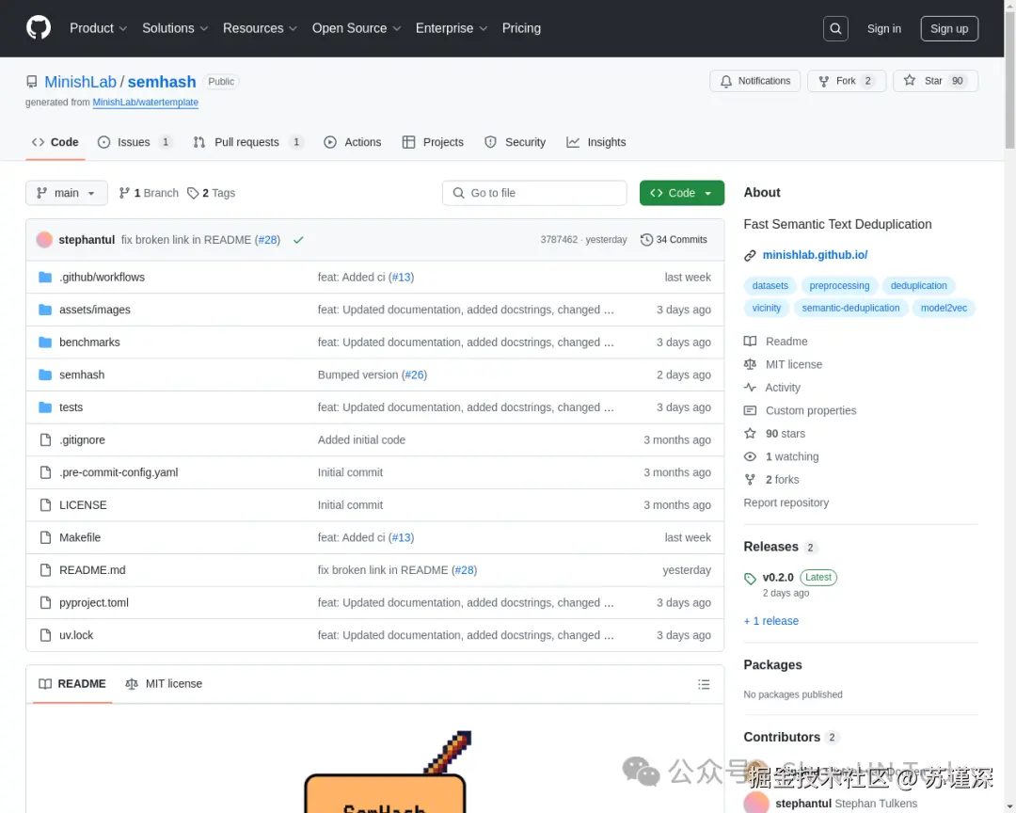Click the Fork button
Screen dimensions: 1016x813
tap(847, 81)
